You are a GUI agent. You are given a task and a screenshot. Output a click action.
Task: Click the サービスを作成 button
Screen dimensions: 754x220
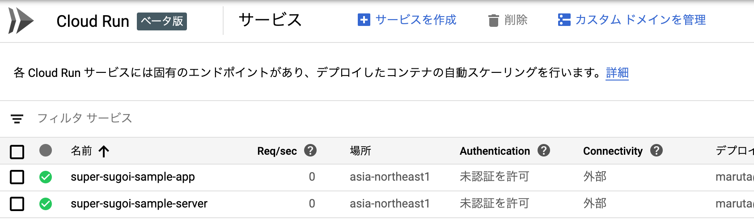click(407, 20)
